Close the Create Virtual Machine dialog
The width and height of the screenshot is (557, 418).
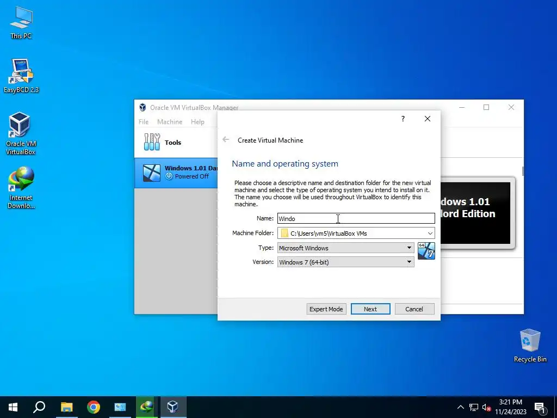pyautogui.click(x=428, y=119)
